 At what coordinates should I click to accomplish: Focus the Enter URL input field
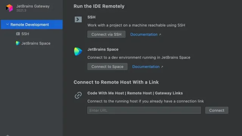pyautogui.click(x=144, y=110)
